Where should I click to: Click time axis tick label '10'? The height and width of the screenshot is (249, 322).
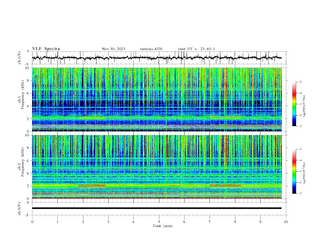[286, 222]
